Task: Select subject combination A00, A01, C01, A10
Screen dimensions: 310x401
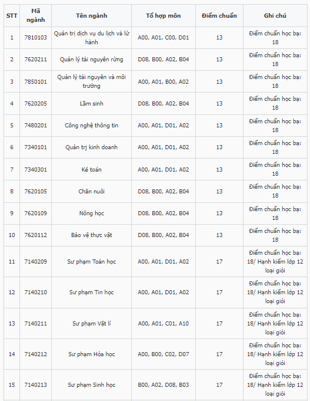Action: point(164,324)
